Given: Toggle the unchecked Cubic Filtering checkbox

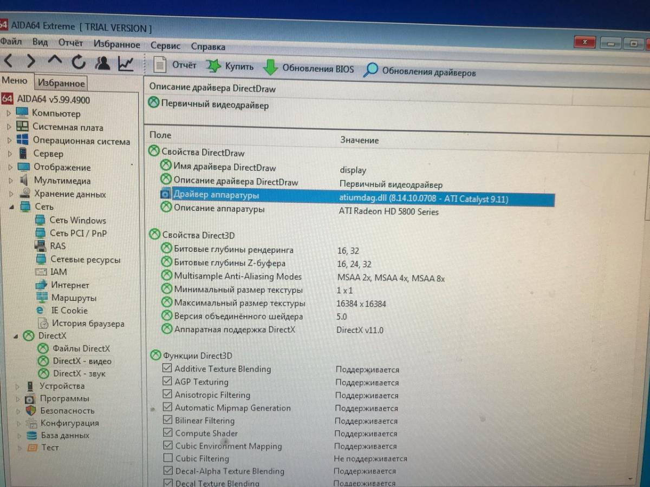Looking at the screenshot, I should (167, 458).
